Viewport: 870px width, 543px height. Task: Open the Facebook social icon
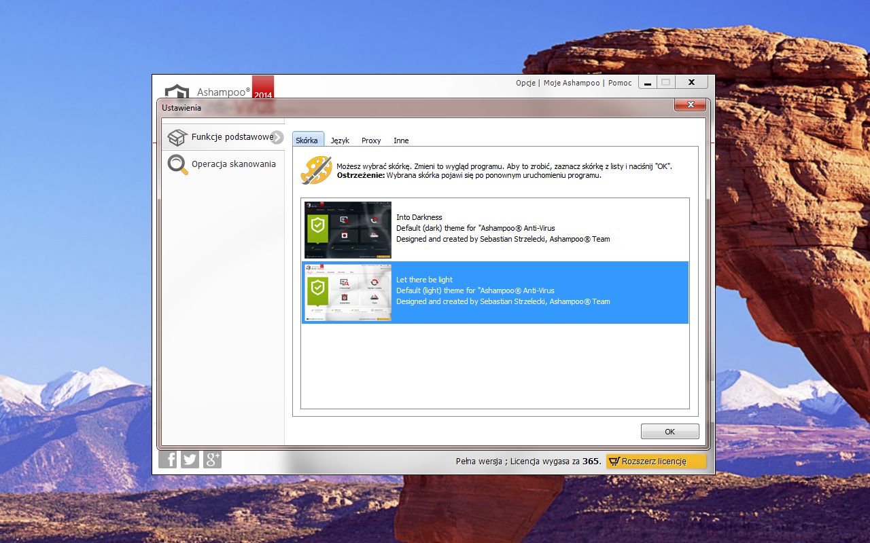click(x=168, y=460)
